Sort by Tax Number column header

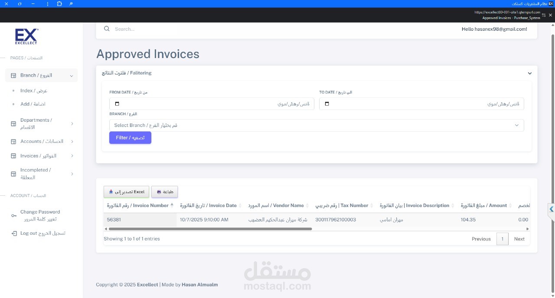click(344, 205)
